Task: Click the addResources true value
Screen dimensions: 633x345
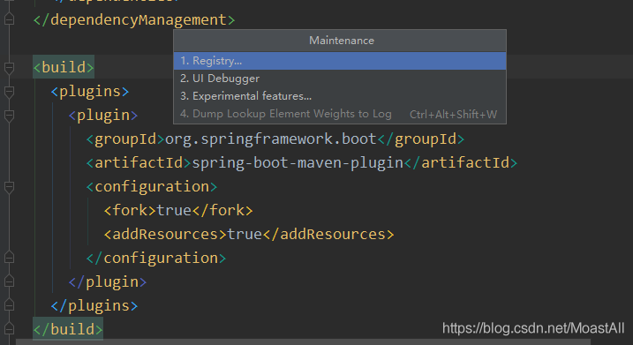Action: click(x=245, y=234)
